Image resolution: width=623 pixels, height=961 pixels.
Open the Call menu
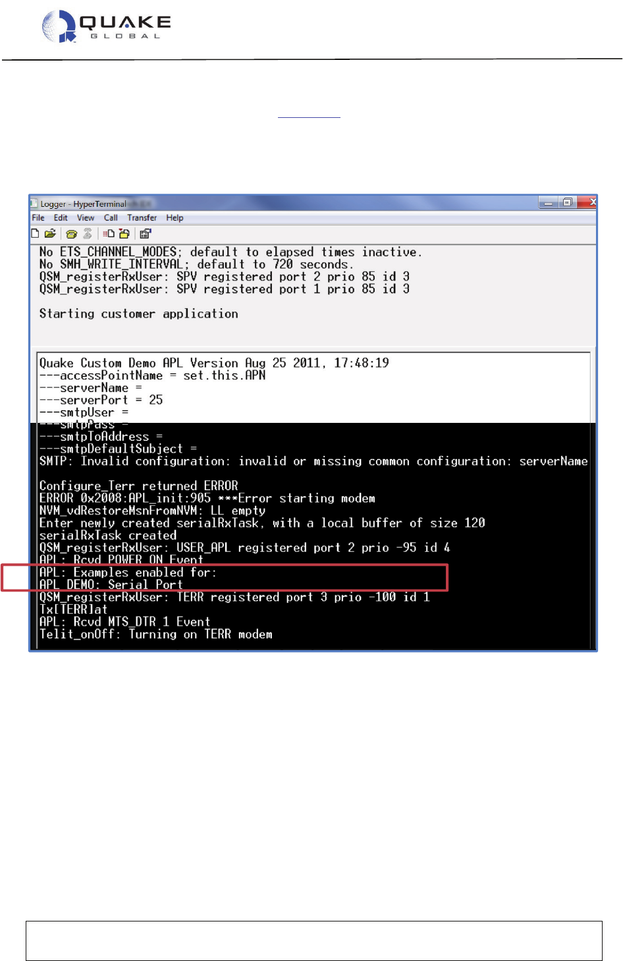coord(111,218)
